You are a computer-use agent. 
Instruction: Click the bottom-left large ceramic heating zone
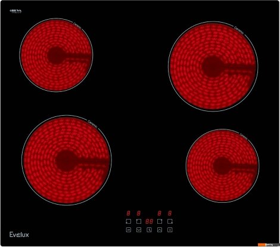click(67, 160)
